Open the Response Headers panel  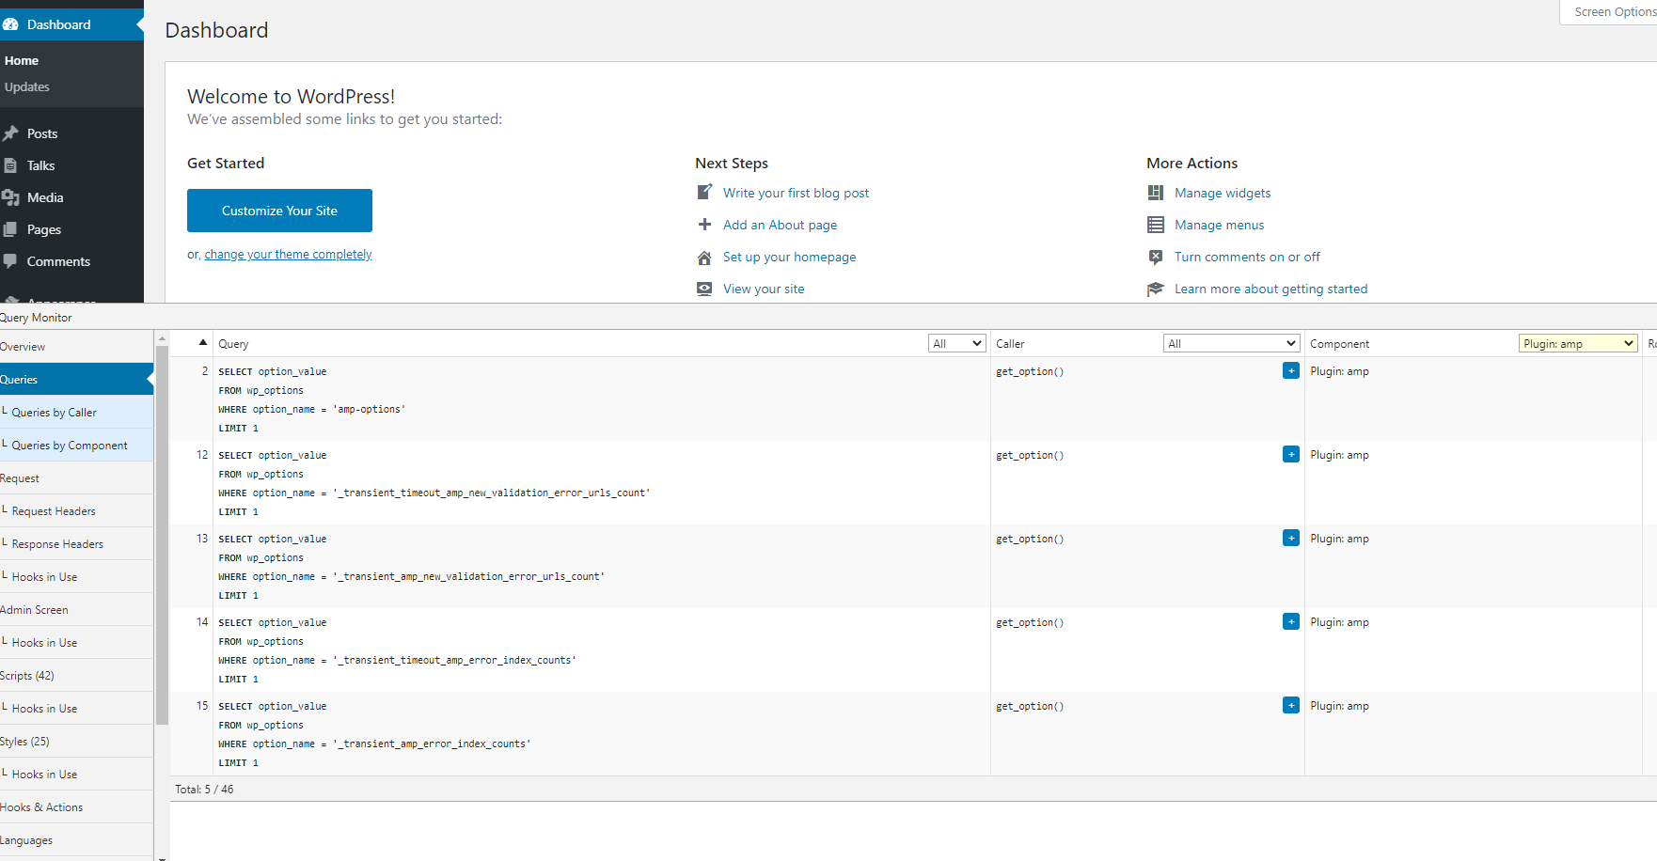(76, 543)
